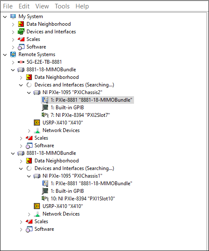
Task: Click searching spinner icon above PXIChassis2
Action: coord(29,85)
